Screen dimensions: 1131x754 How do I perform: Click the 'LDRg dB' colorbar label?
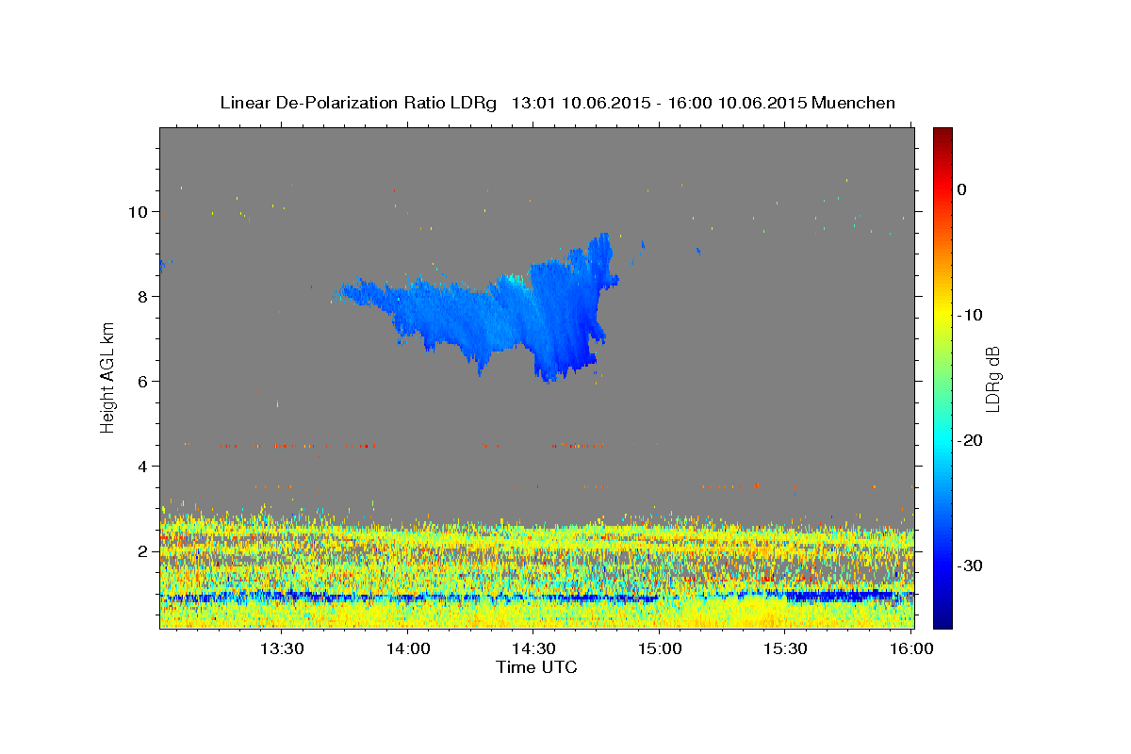coord(992,379)
